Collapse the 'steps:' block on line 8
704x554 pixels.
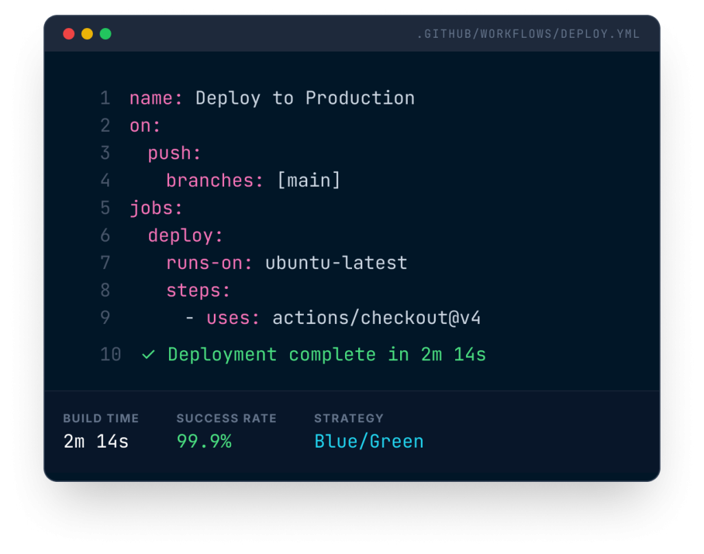coord(198,290)
